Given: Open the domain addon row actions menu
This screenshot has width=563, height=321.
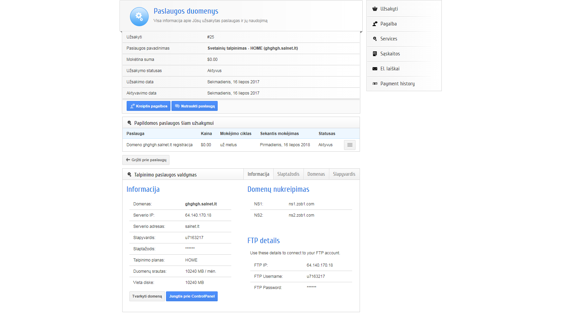Looking at the screenshot, I should [x=350, y=145].
